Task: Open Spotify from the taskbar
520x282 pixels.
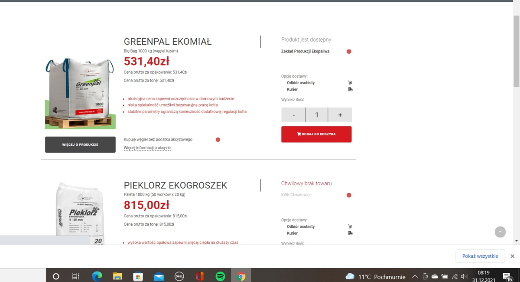Action: click(x=220, y=276)
